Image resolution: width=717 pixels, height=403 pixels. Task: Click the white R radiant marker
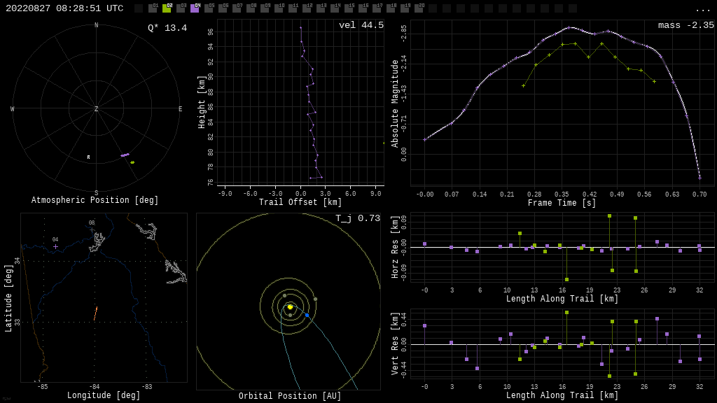pos(88,157)
